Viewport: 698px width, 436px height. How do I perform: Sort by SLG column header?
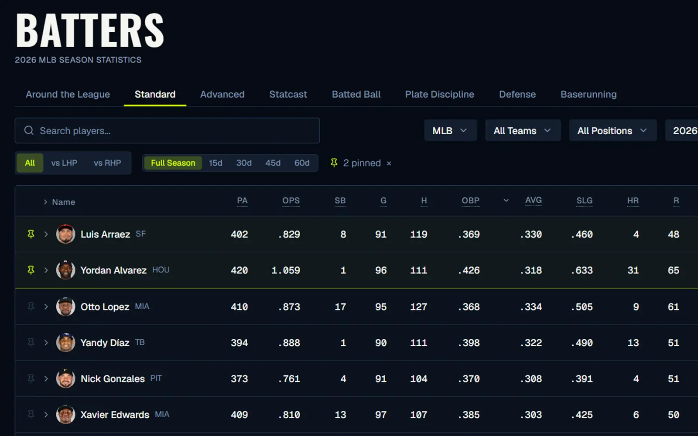click(585, 201)
